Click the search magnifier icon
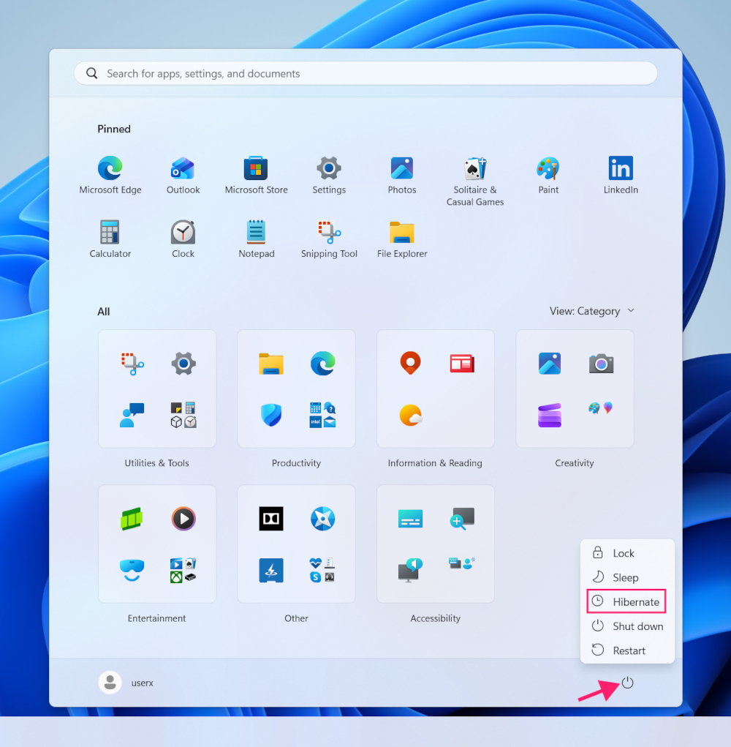731x747 pixels. pyautogui.click(x=92, y=73)
